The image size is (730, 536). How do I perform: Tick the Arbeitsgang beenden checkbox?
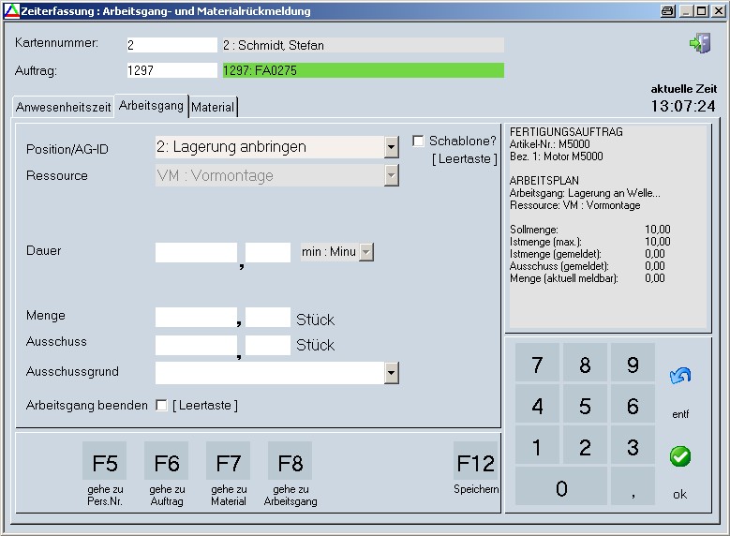coord(162,406)
